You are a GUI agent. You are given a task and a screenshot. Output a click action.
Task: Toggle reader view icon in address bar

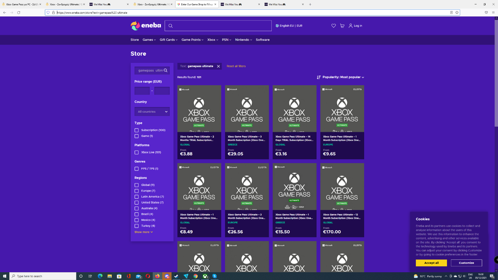click(451, 12)
